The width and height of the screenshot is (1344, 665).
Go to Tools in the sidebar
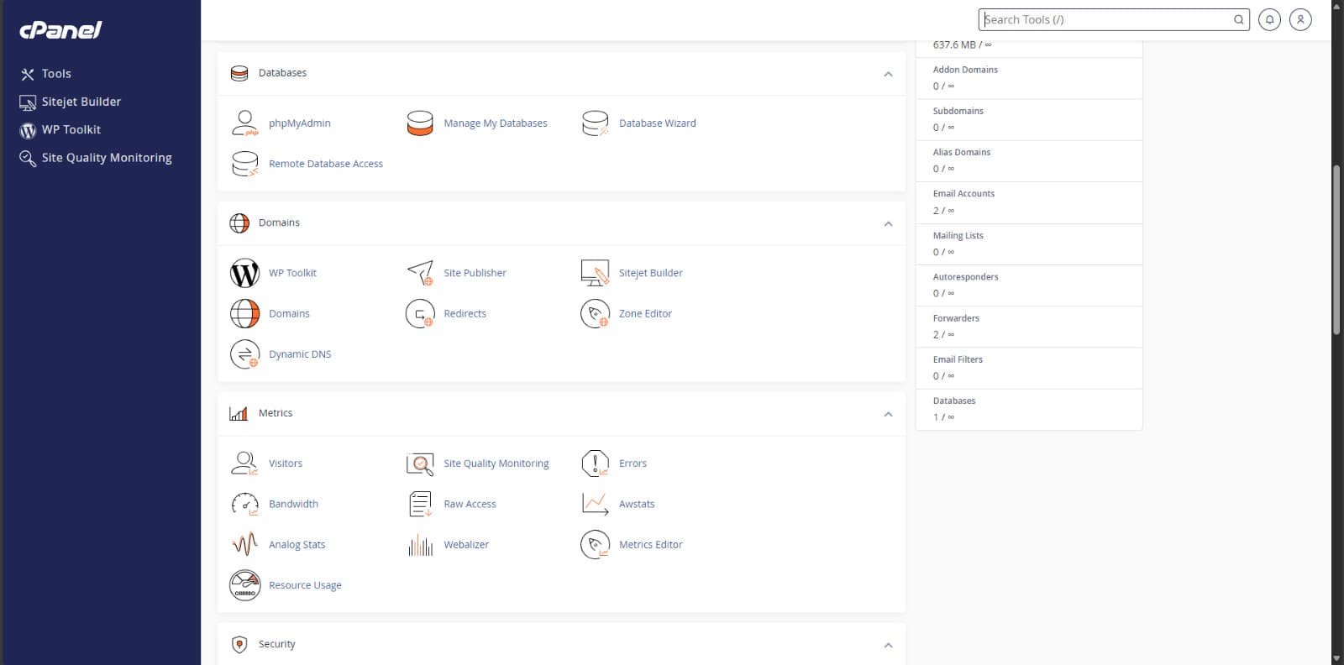coord(56,74)
